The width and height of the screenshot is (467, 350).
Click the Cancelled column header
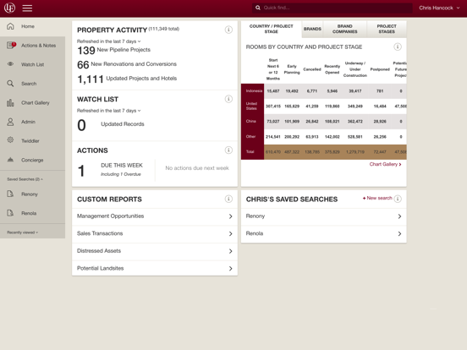[x=312, y=69]
